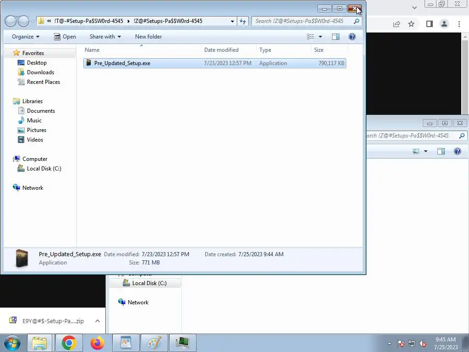Open the view options dropdown arrow
Screen dimensions: 469x352
[320, 37]
